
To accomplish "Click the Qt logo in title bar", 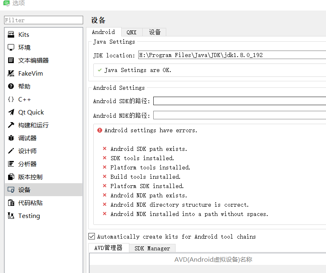I will 6,3.
